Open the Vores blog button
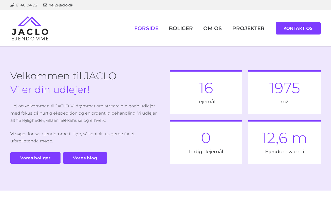This screenshot has height=206, width=331. [x=85, y=158]
